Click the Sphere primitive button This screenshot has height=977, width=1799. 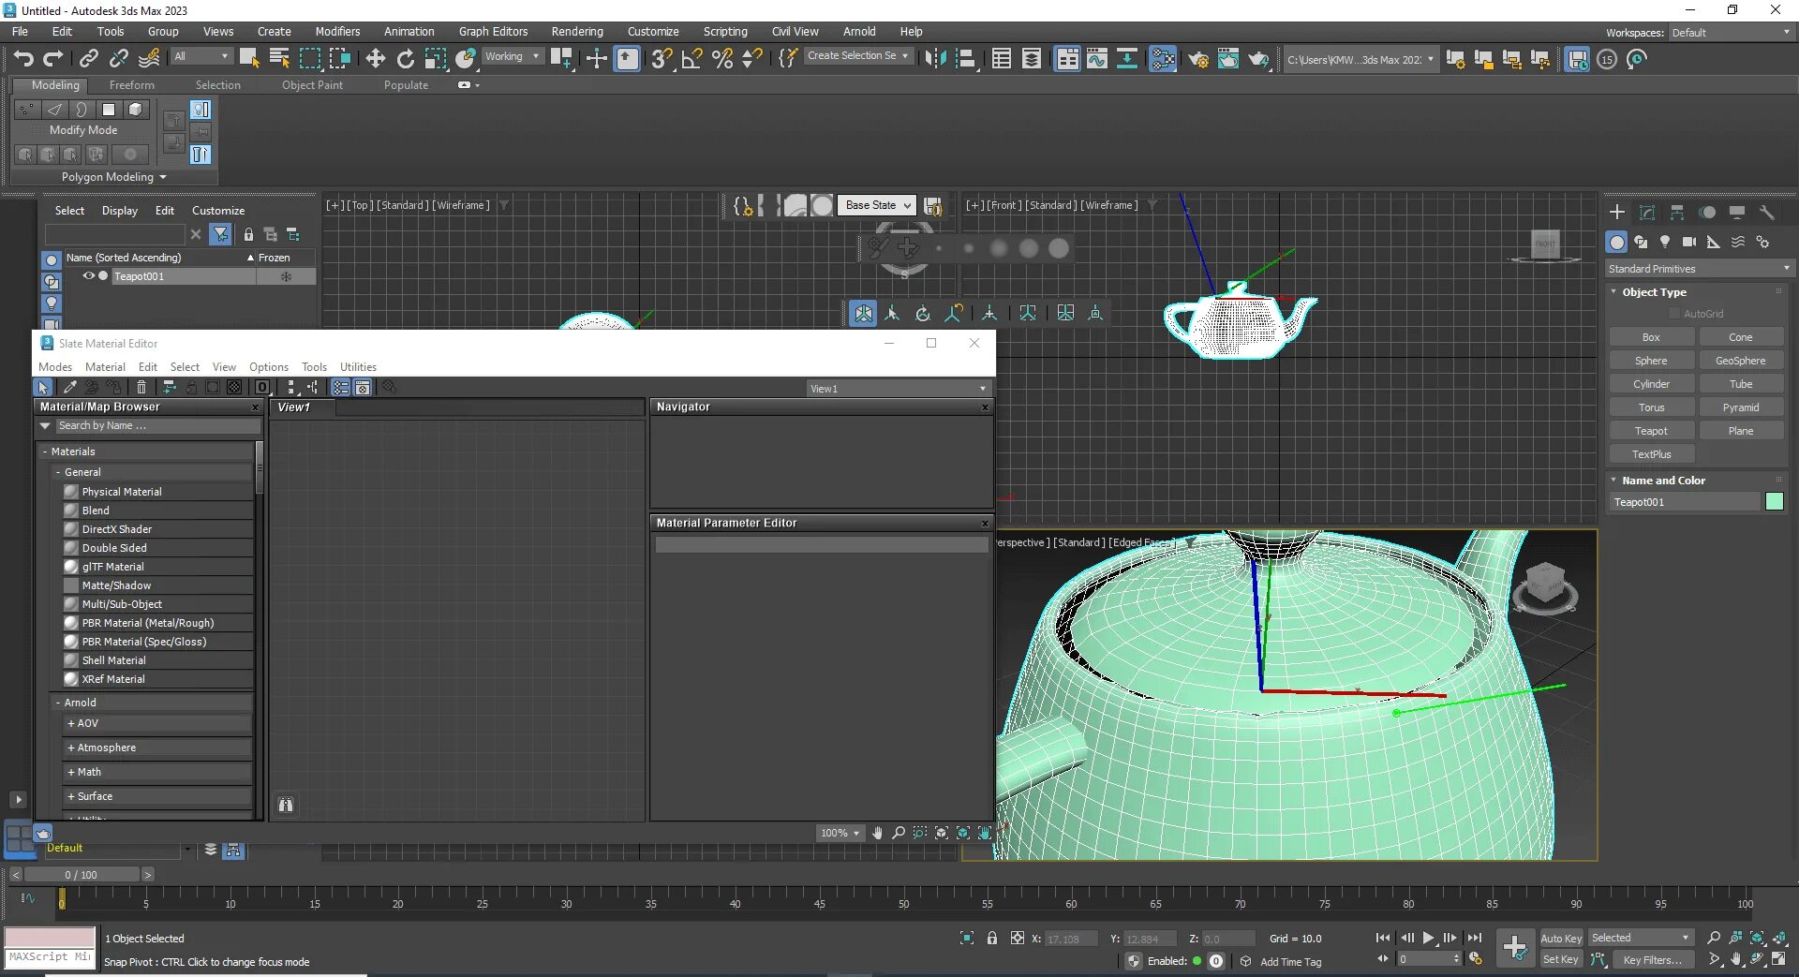1651,361
